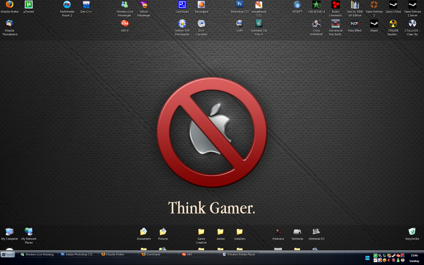Switch to the Downloads taskbar window
424x265 pixels.
point(159,254)
